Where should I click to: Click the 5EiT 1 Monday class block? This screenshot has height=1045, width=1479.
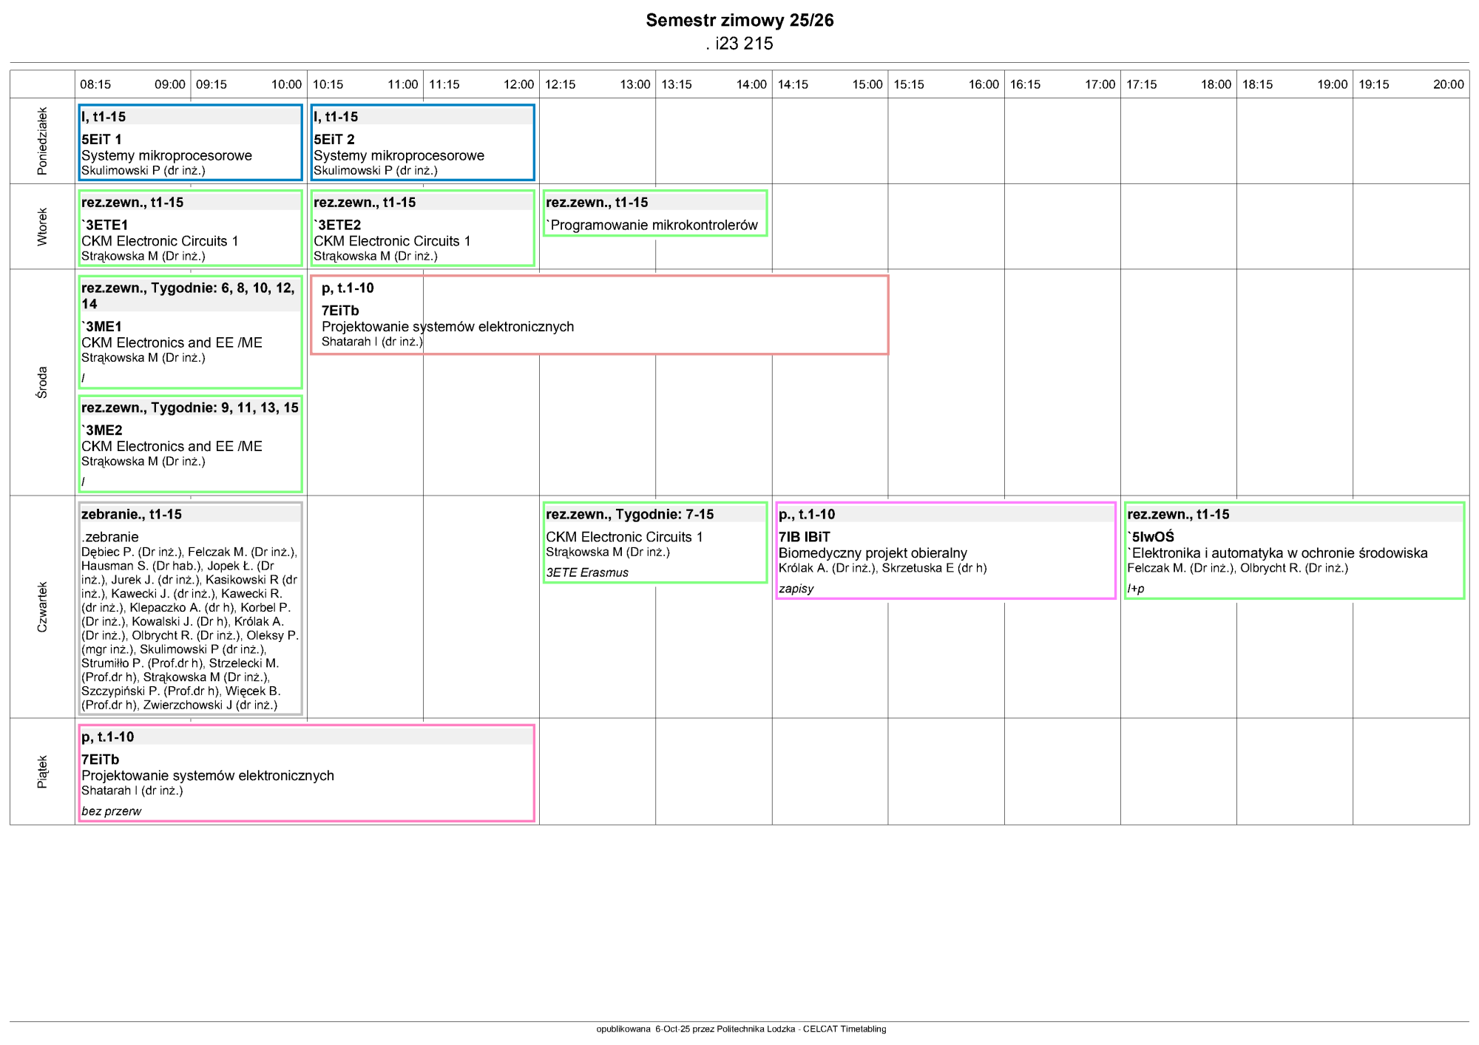190,143
